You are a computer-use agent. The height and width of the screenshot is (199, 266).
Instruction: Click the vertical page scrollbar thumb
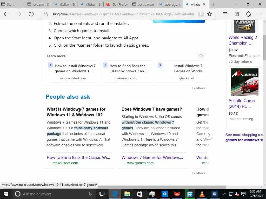click(264, 47)
